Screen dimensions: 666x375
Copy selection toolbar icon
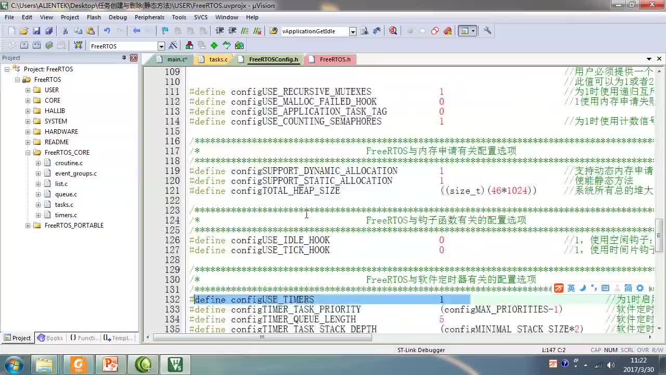point(78,31)
